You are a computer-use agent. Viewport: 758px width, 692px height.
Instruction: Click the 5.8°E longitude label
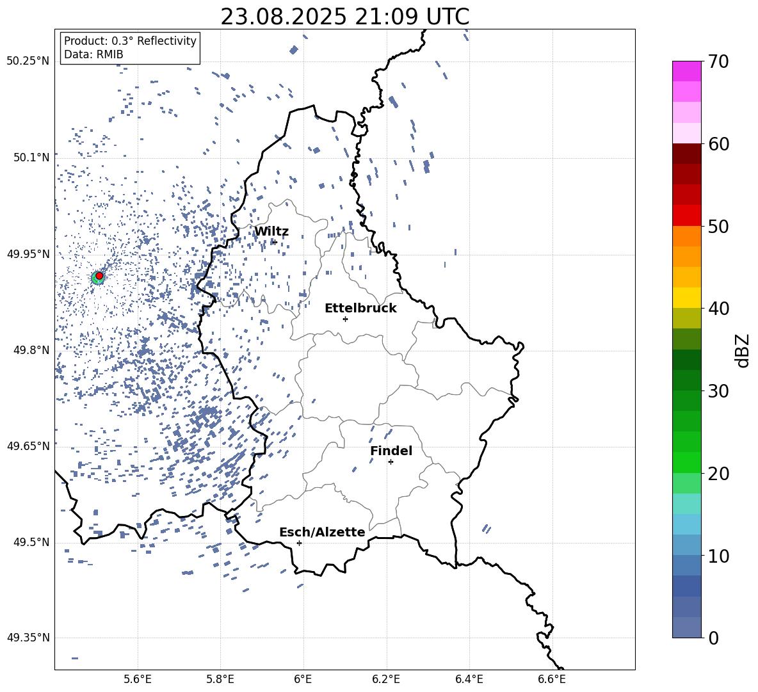(220, 679)
